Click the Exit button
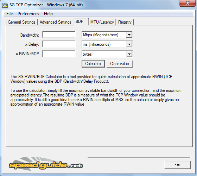Viewport: 197px width, 176px height. (177, 165)
